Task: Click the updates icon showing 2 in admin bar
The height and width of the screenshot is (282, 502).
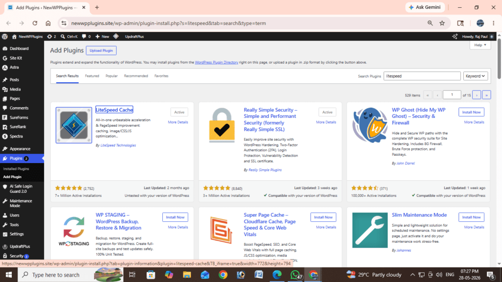Action: pyautogui.click(x=51, y=36)
